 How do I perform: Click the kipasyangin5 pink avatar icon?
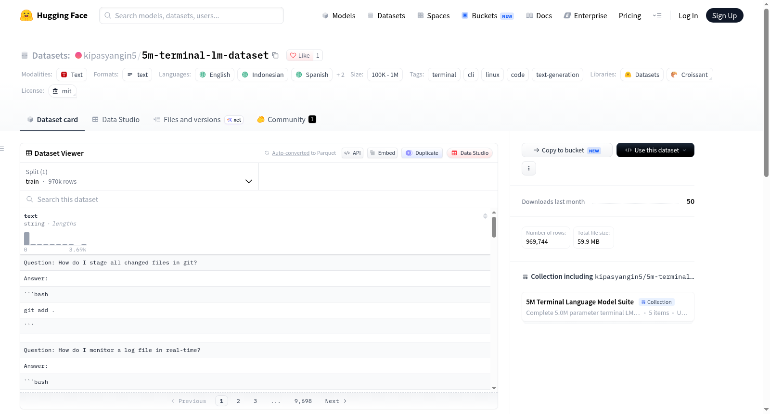click(x=78, y=55)
